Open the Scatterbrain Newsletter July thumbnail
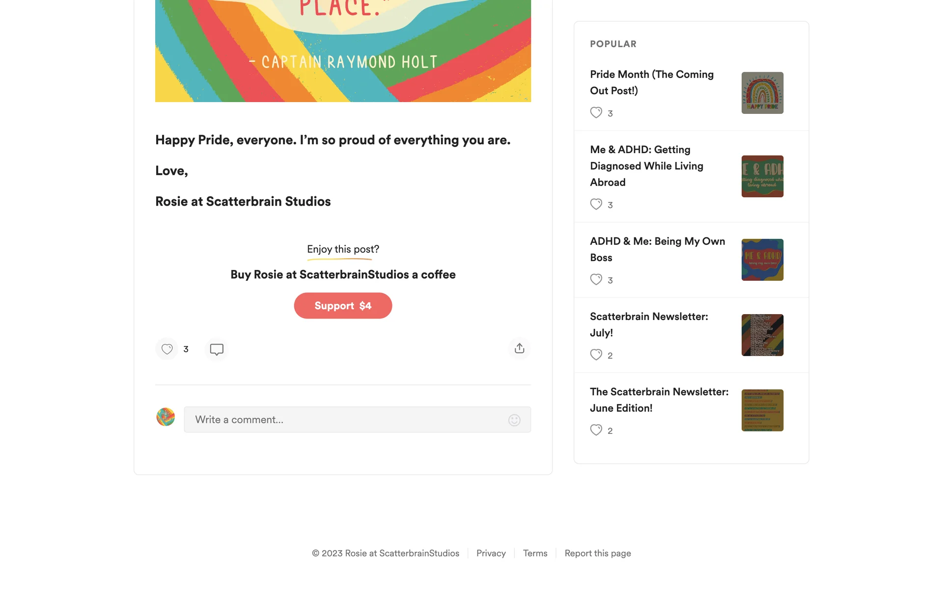The height and width of the screenshot is (589, 943). pyautogui.click(x=762, y=335)
